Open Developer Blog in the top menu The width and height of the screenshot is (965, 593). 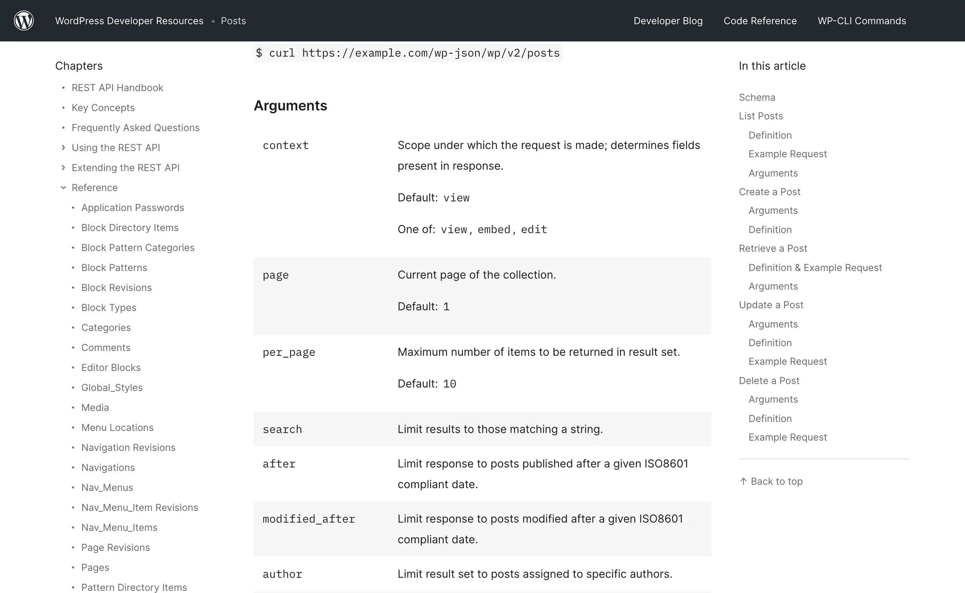668,21
